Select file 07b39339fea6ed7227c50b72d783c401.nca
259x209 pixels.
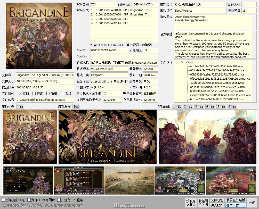pyautogui.click(x=217, y=74)
